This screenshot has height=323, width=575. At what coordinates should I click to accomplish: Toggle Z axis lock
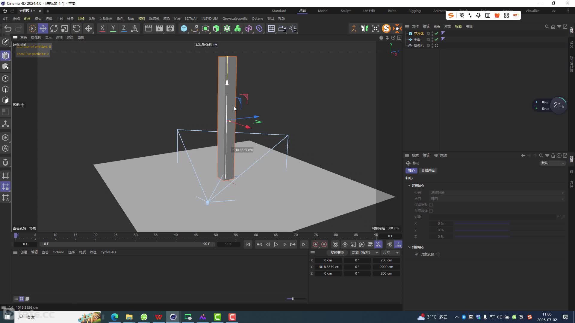pyautogui.click(x=124, y=28)
